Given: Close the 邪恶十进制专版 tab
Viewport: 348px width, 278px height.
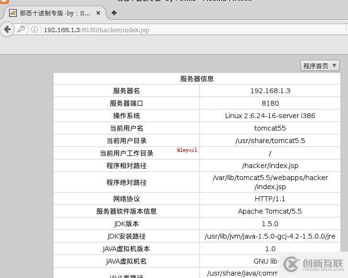Looking at the screenshot, I should tap(98, 13).
